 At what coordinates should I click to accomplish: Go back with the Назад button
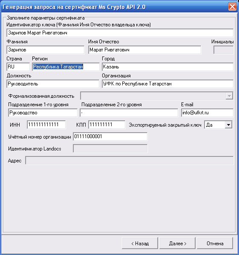[x=140, y=243]
